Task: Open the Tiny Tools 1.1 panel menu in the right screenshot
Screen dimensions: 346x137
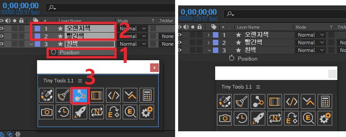Action: [x=258, y=87]
